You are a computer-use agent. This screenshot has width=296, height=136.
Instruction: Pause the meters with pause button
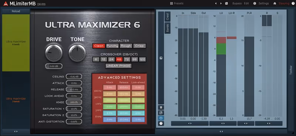(x=161, y=107)
